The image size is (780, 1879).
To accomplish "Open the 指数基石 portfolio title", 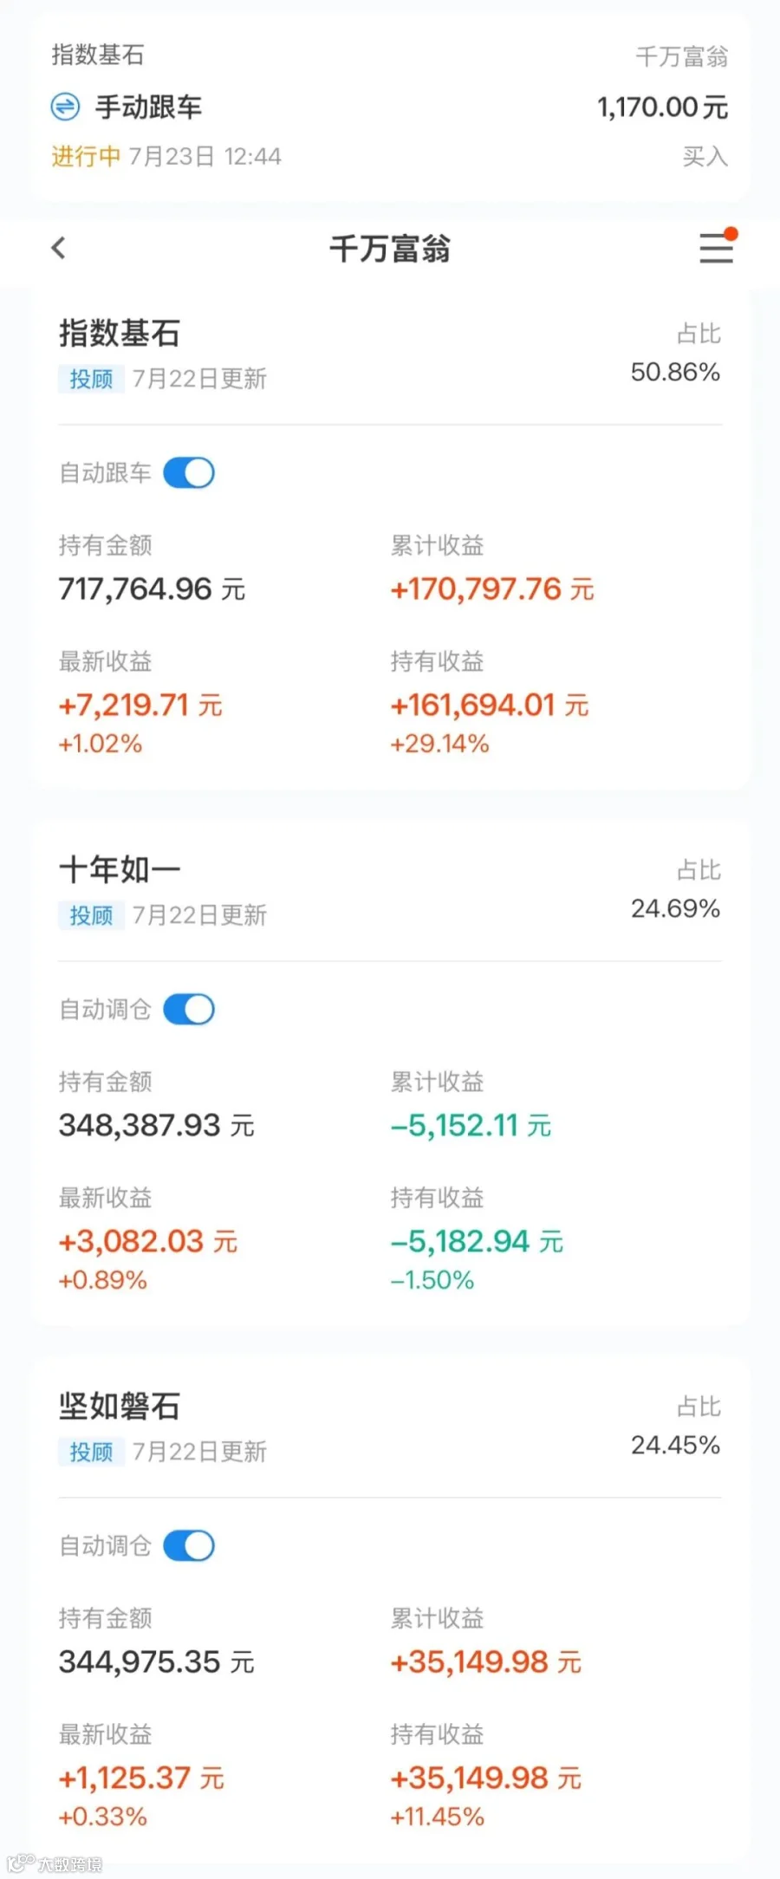I will [120, 334].
